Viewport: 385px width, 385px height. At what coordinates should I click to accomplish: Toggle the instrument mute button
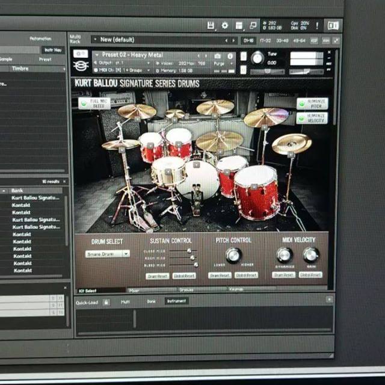(x=243, y=70)
